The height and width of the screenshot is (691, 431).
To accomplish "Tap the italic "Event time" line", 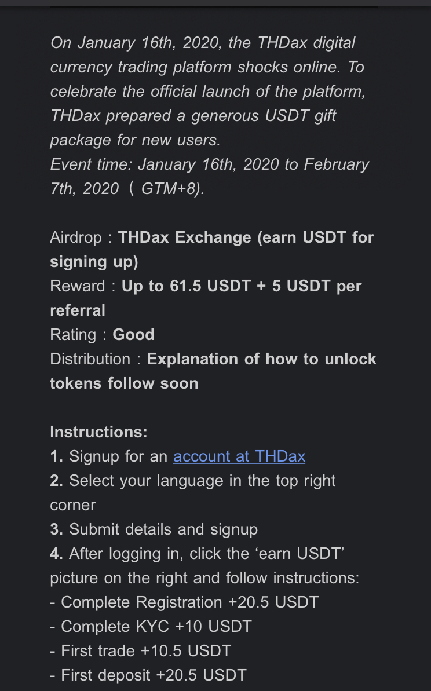I will coord(209,164).
